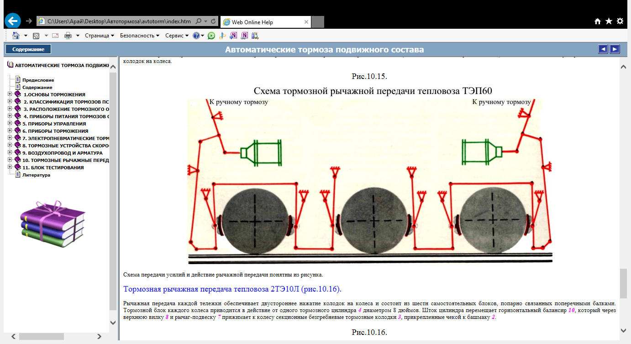Expand 8. ТОРМОЗНЫЕ УСТРОЙСТВА СКОРО node
Screen dimensions: 631x344
[10, 146]
